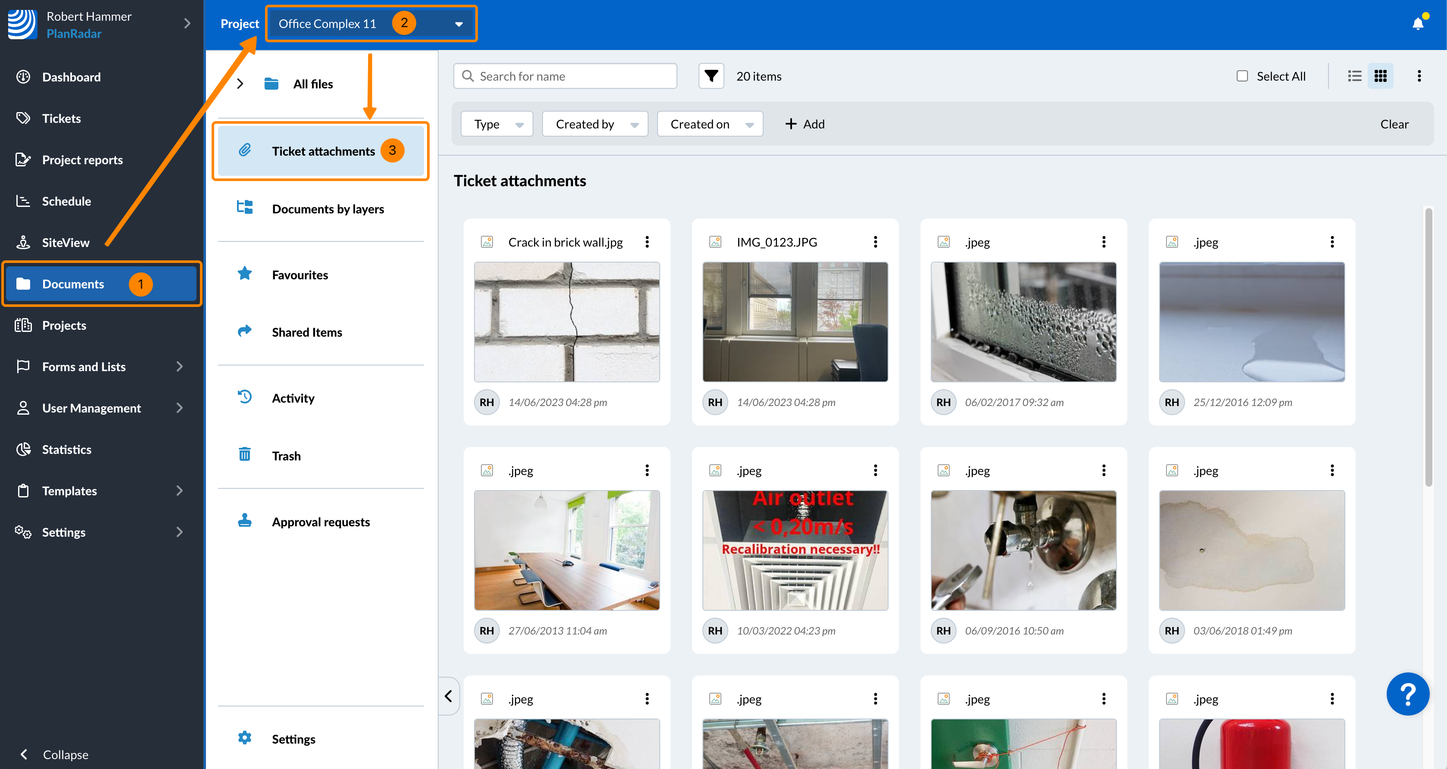Clear all filters

tap(1394, 124)
